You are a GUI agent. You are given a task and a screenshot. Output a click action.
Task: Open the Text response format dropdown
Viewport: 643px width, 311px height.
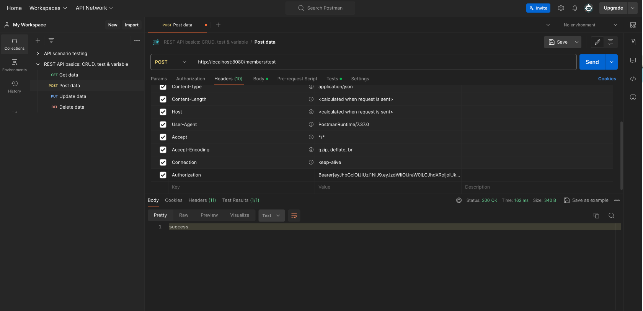272,216
